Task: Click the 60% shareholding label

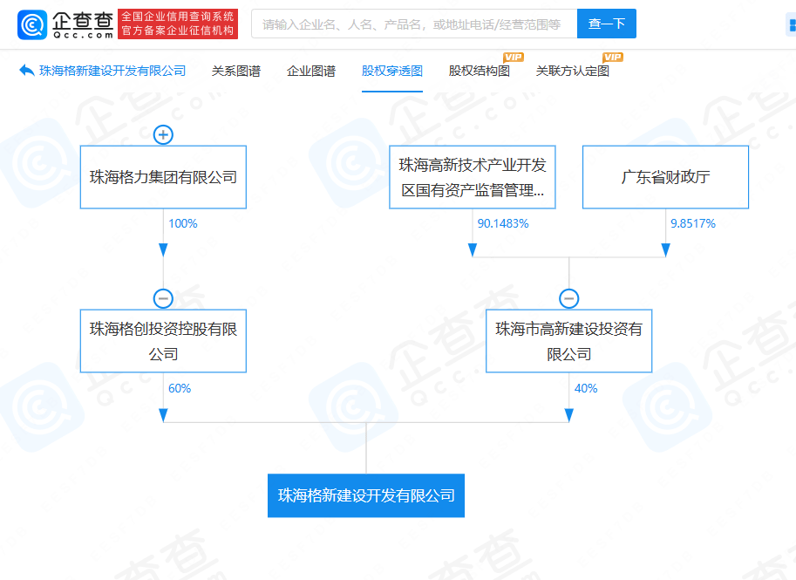Action: coord(180,388)
